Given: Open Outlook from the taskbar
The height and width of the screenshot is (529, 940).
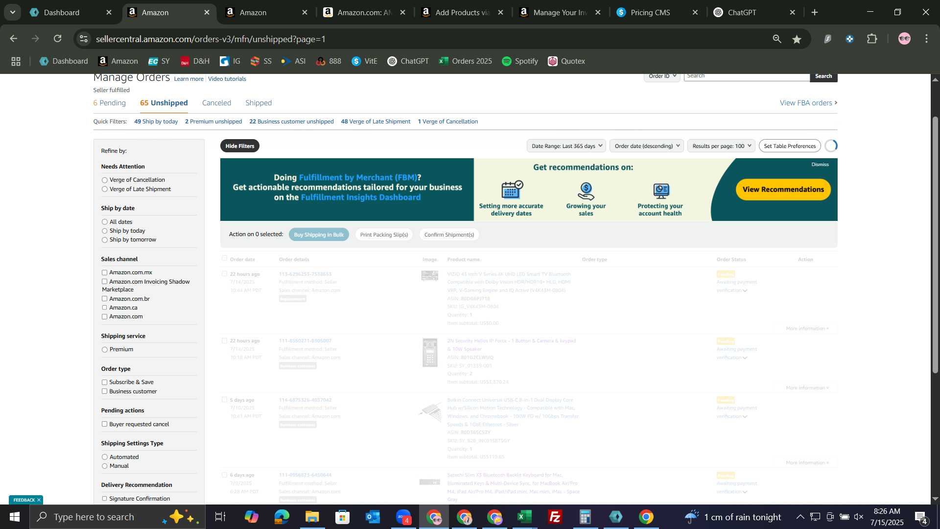Looking at the screenshot, I should (x=373, y=517).
